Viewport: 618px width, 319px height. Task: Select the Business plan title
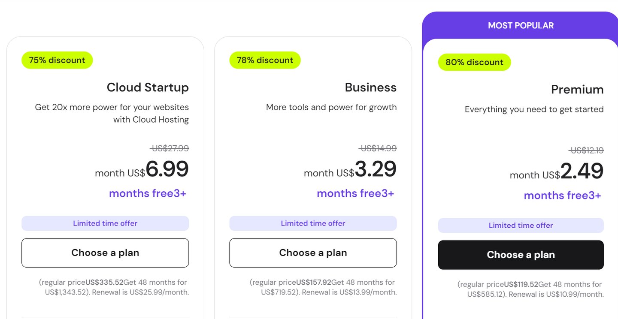[370, 87]
